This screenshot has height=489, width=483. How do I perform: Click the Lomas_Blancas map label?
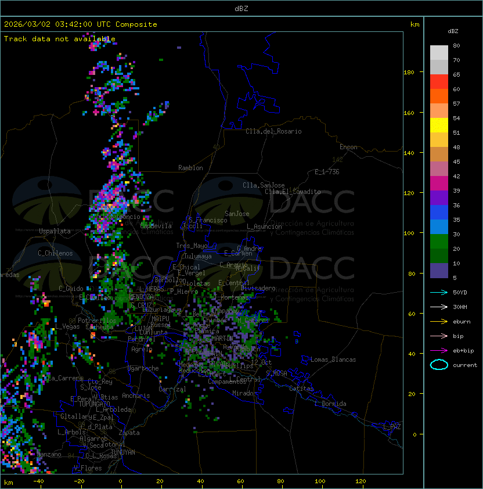pyautogui.click(x=333, y=359)
